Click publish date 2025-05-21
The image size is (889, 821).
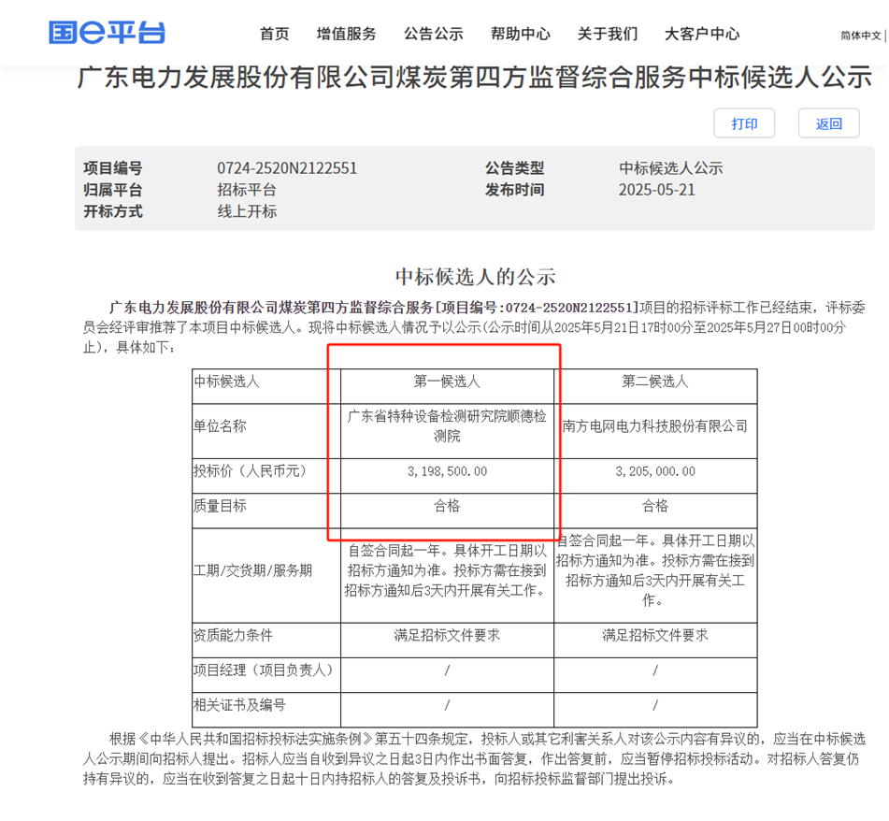656,190
